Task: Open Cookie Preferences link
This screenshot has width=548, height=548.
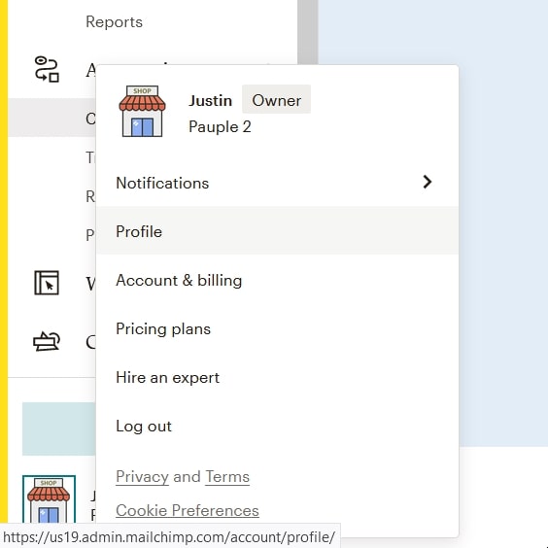Action: coord(188,510)
